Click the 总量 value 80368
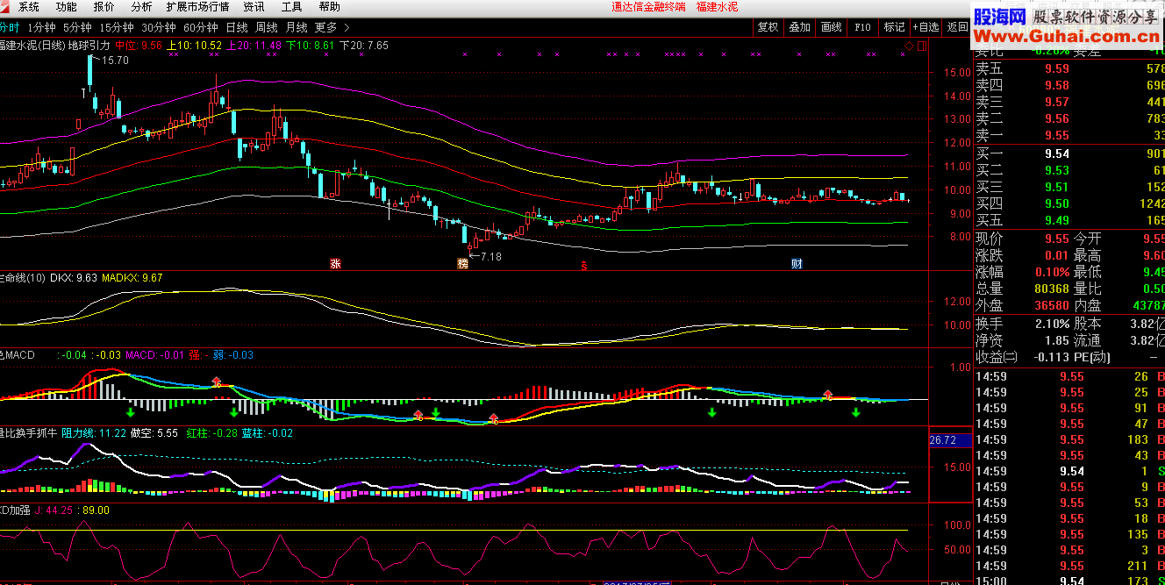Viewport: 1165px width, 585px height. click(1052, 289)
